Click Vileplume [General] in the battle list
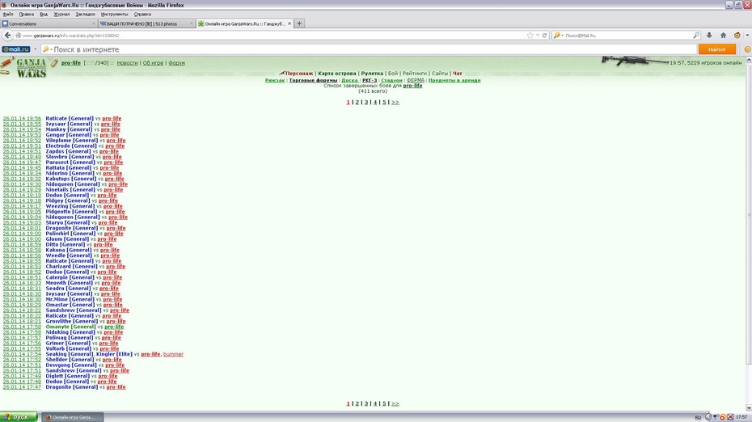752x422 pixels. click(x=71, y=141)
